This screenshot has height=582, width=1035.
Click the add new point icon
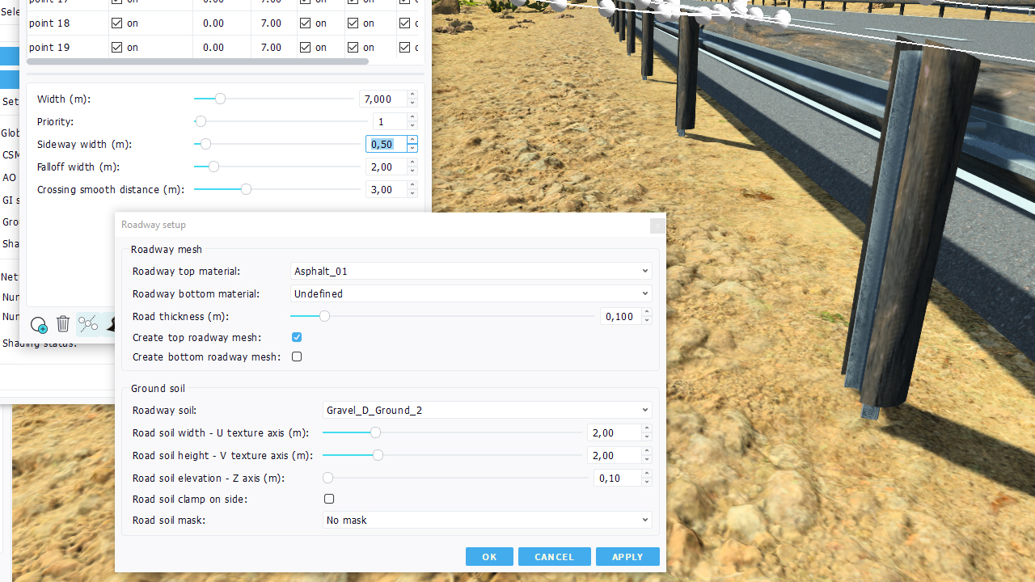38,325
